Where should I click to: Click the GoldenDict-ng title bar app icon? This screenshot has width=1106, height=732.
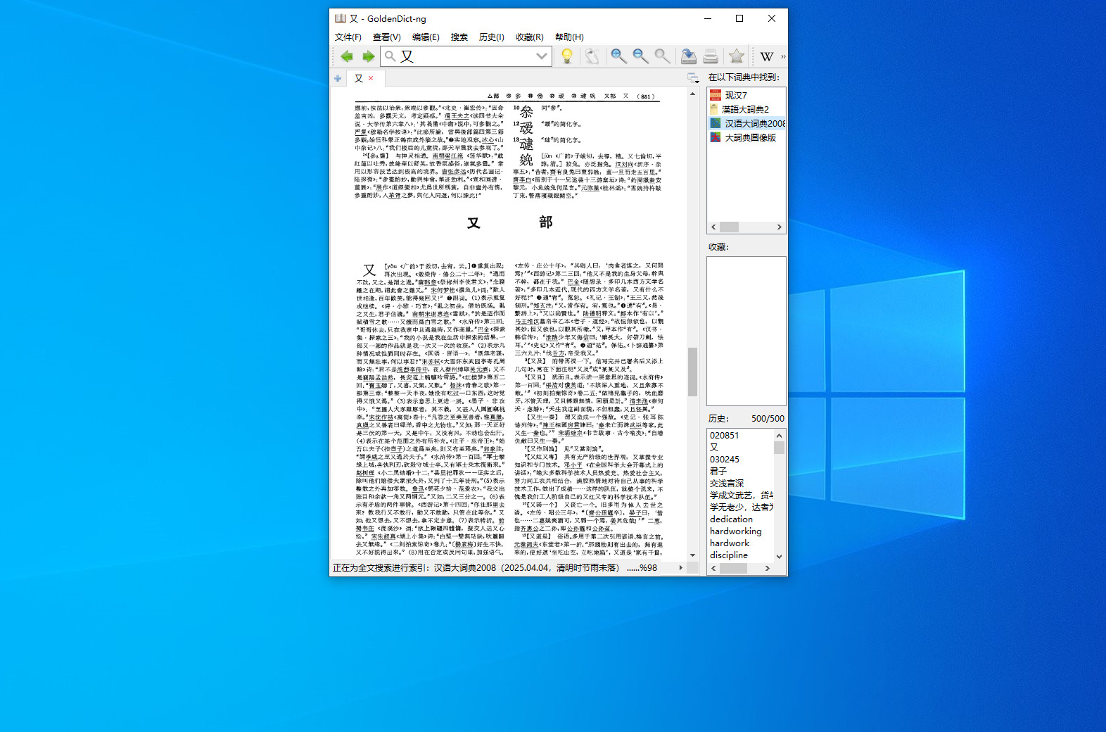click(341, 18)
